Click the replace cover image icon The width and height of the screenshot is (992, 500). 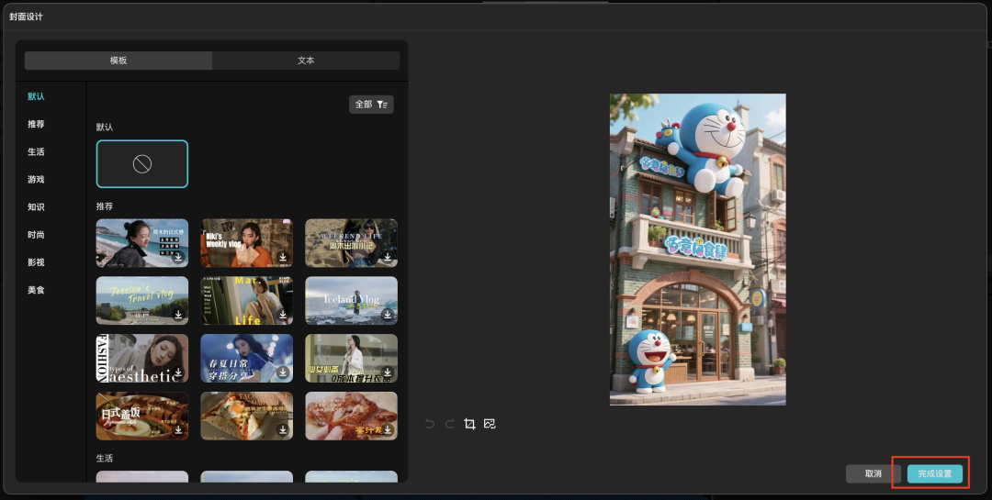[x=490, y=424]
